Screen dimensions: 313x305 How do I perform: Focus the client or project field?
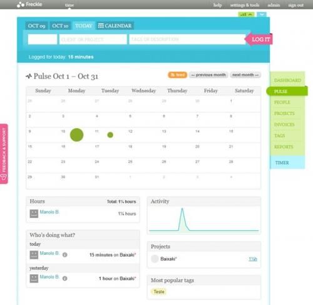click(93, 40)
